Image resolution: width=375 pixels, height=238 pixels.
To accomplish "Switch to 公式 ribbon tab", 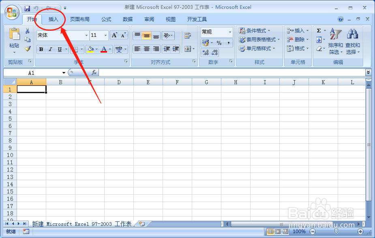I will pos(106,19).
